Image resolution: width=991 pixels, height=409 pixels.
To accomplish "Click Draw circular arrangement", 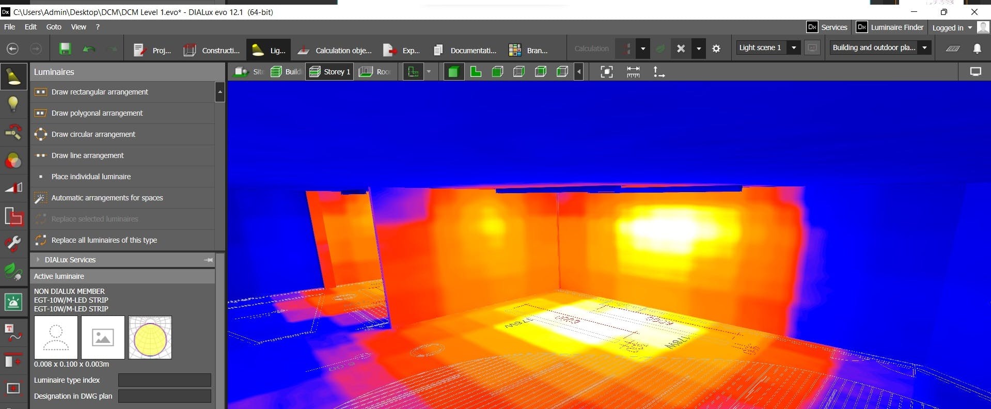I will [122, 134].
